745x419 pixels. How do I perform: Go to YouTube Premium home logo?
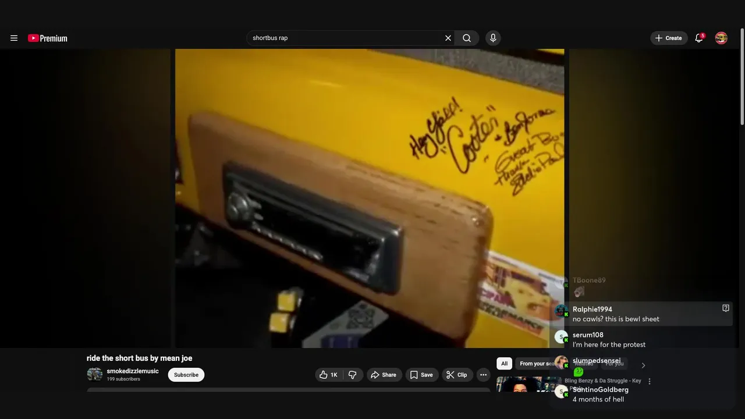(x=48, y=38)
